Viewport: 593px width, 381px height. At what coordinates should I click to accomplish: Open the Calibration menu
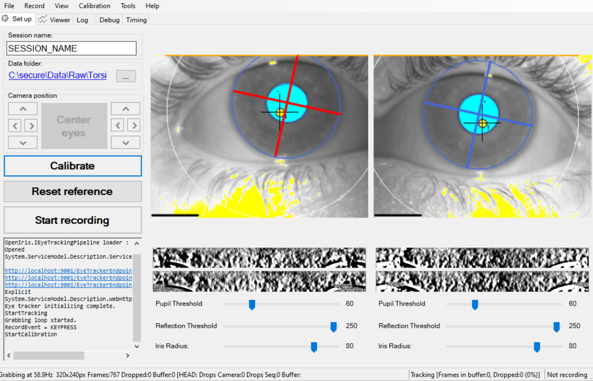[94, 6]
